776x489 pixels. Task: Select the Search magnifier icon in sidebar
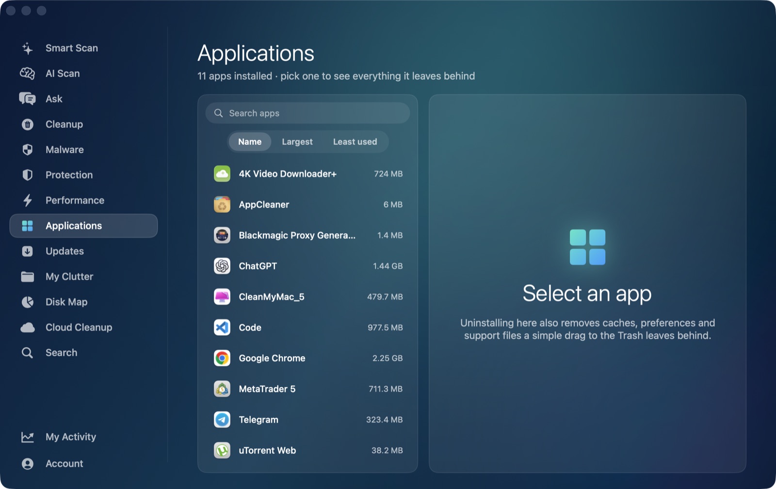tap(28, 353)
